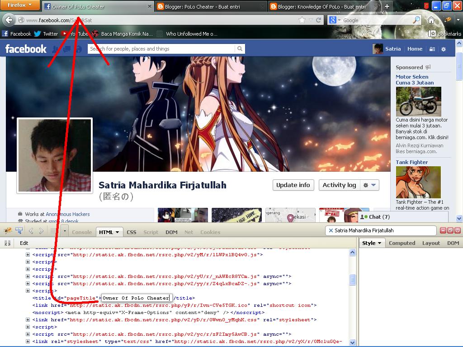Click the Tank Fighter ad image
Viewport: 463px width, 347px height.
418,182
